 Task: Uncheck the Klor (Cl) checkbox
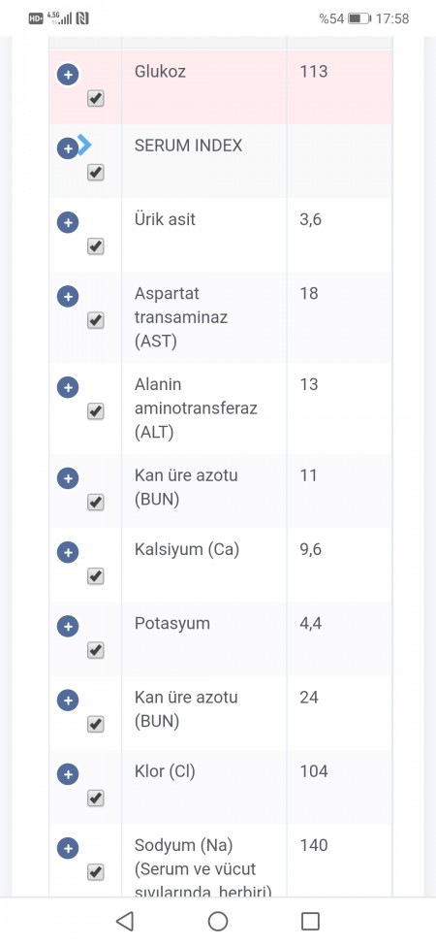[96, 798]
